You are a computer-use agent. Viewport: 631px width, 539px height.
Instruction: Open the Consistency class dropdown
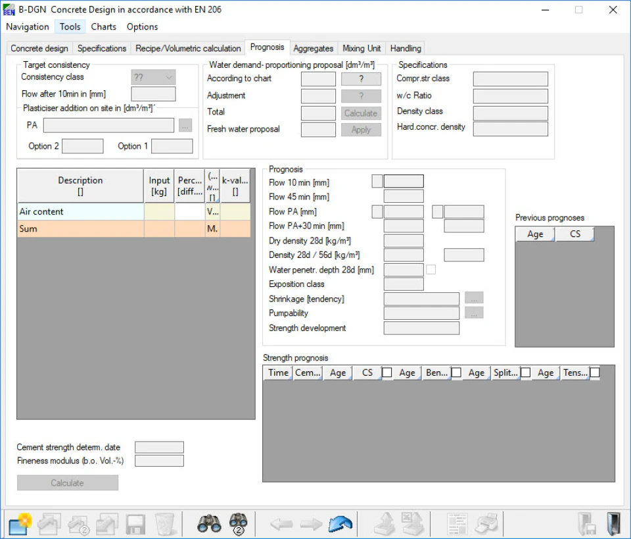152,77
